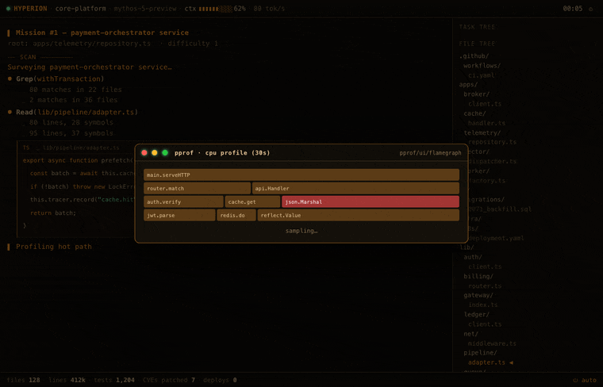This screenshot has width=603, height=387.
Task: Open the TASK TREE panel header
Action: click(477, 27)
